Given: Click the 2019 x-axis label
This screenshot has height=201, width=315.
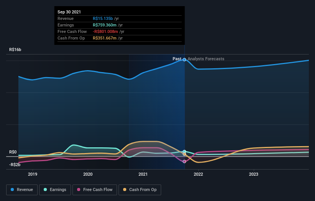Looking at the screenshot, I should pyautogui.click(x=33, y=174).
